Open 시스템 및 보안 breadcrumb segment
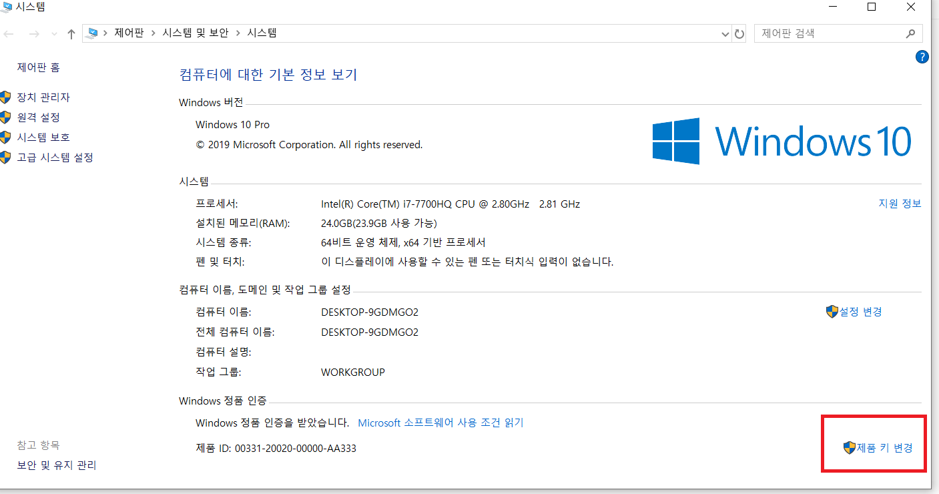The height and width of the screenshot is (494, 939). tap(196, 33)
